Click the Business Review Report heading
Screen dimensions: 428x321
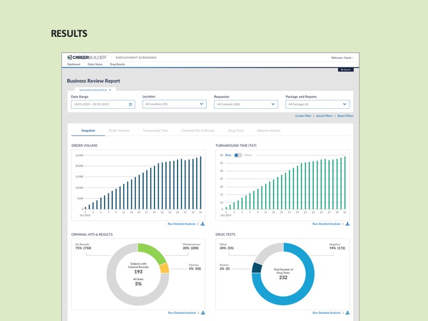pyautogui.click(x=93, y=81)
